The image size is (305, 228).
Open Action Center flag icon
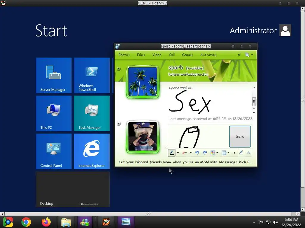261,222
